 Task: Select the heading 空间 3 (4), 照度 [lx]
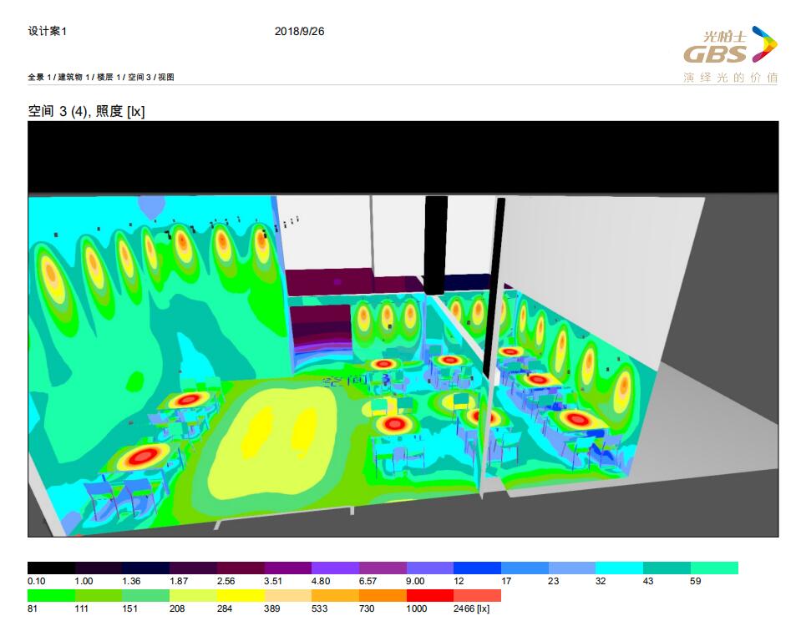point(86,112)
